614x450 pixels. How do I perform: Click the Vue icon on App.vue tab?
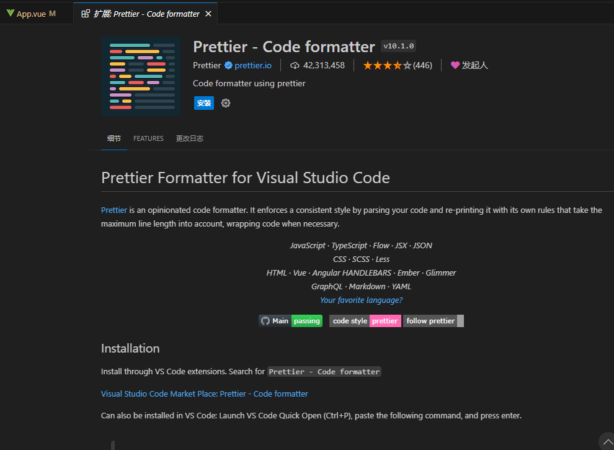[11, 14]
